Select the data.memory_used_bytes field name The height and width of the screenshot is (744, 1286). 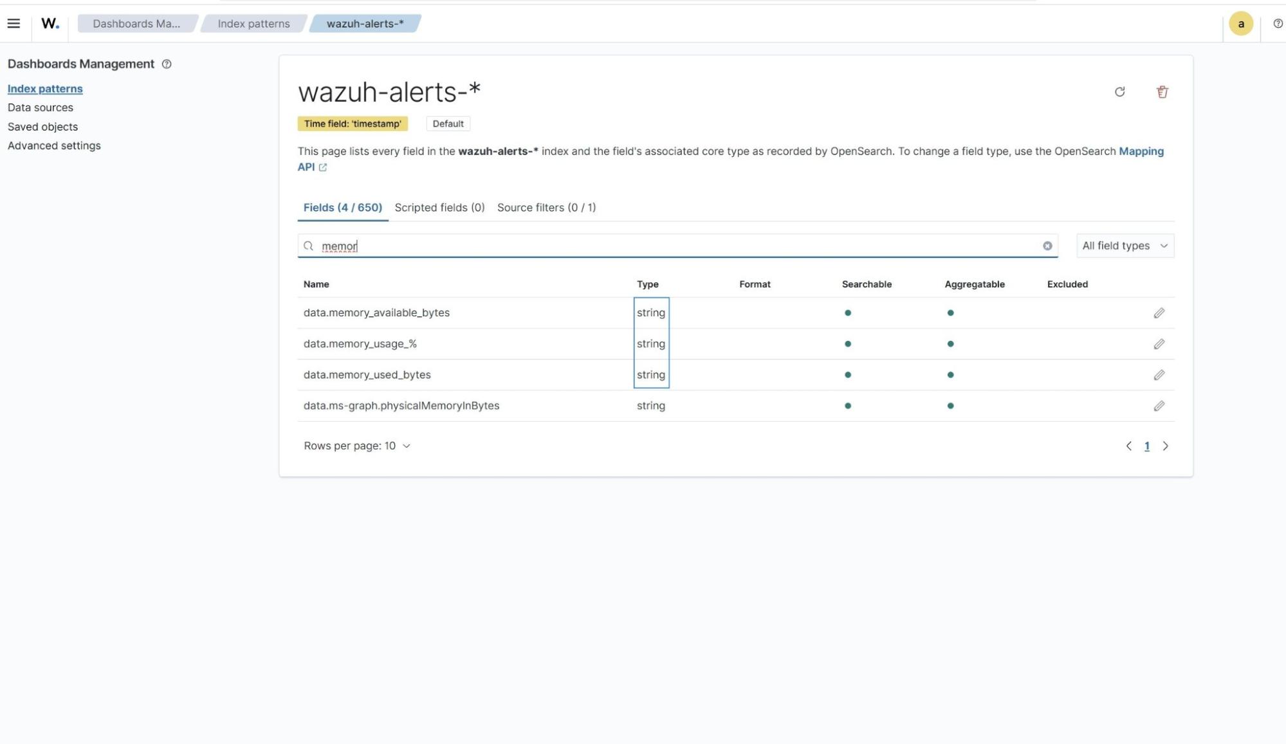[x=367, y=374]
